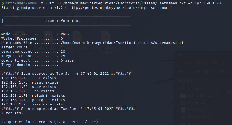This screenshot has height=125, width=232.
Task: Select Música in the Lugares sidebar
Action: [x=195, y=123]
